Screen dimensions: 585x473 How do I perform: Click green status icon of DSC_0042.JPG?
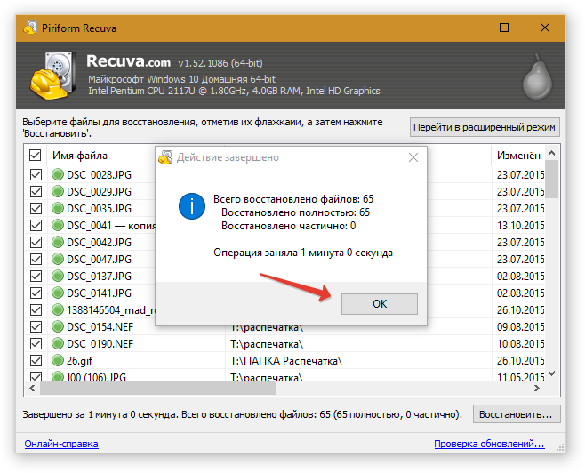(58, 242)
